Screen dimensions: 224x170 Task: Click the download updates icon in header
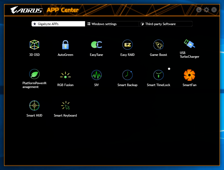199,10
